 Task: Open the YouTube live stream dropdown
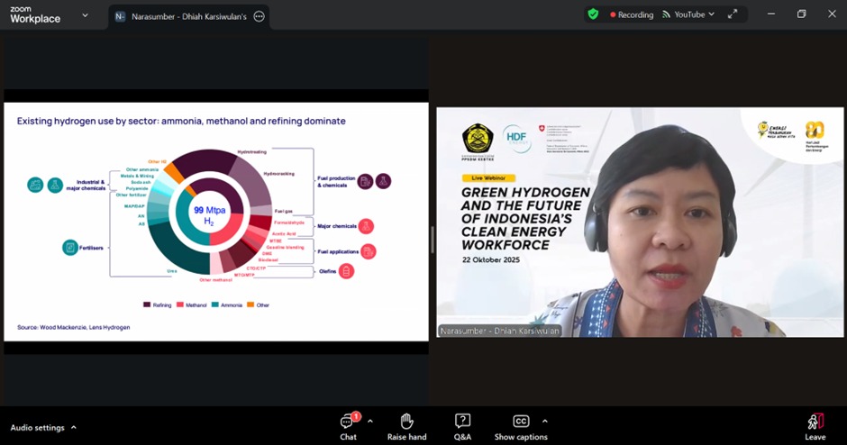click(688, 14)
